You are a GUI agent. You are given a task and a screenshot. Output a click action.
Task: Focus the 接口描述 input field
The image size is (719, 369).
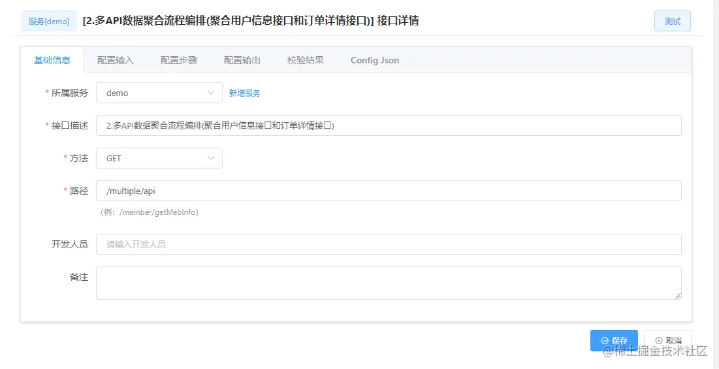(x=389, y=125)
